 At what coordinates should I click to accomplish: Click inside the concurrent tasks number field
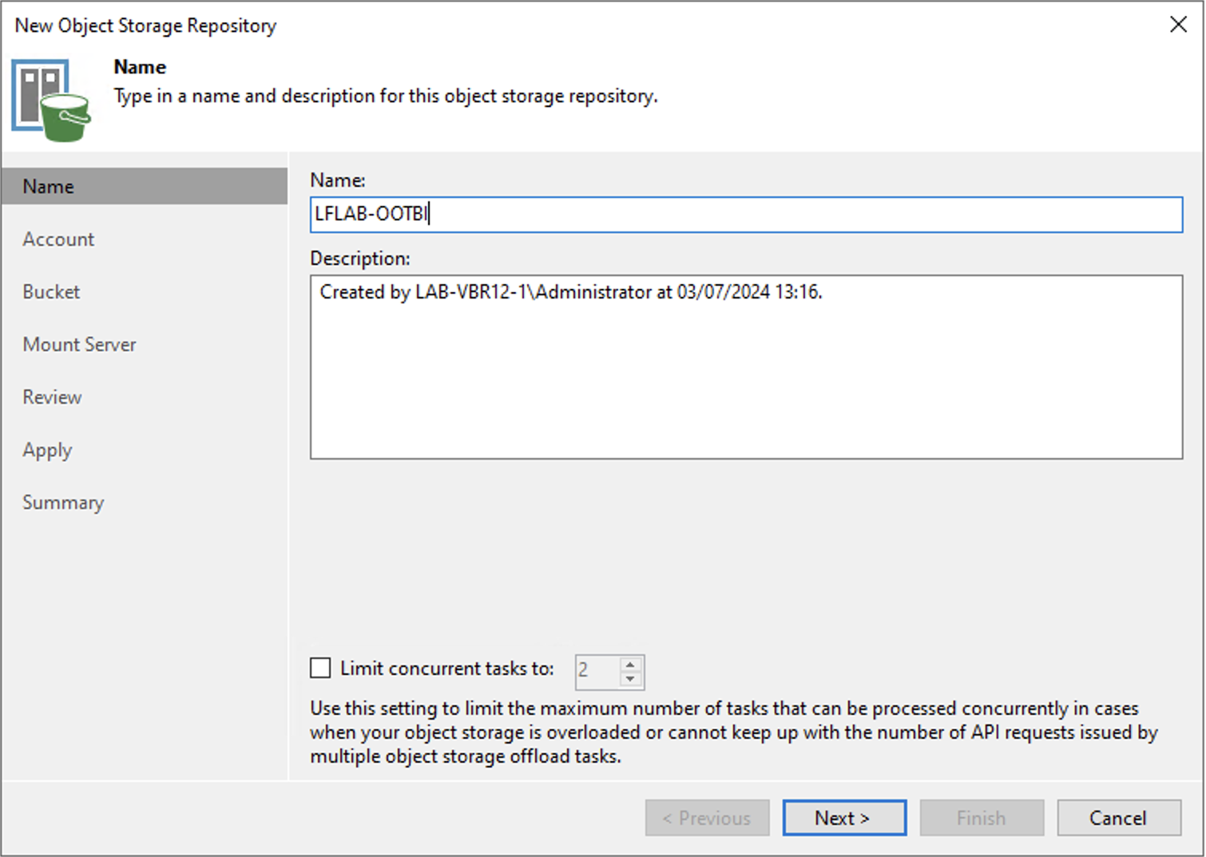[x=595, y=671]
